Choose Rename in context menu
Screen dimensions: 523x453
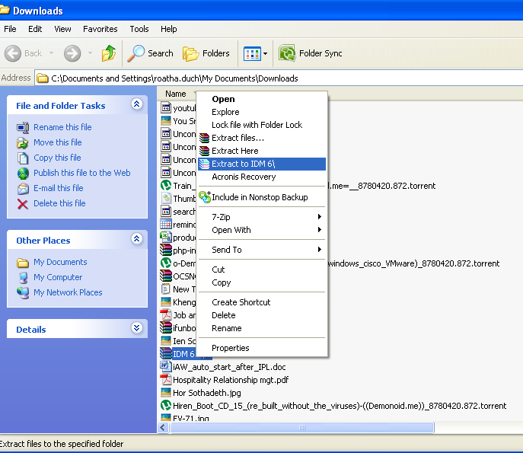[262, 328]
